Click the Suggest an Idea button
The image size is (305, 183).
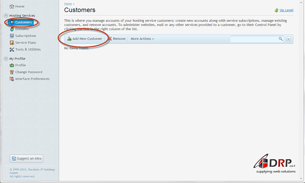click(x=26, y=158)
